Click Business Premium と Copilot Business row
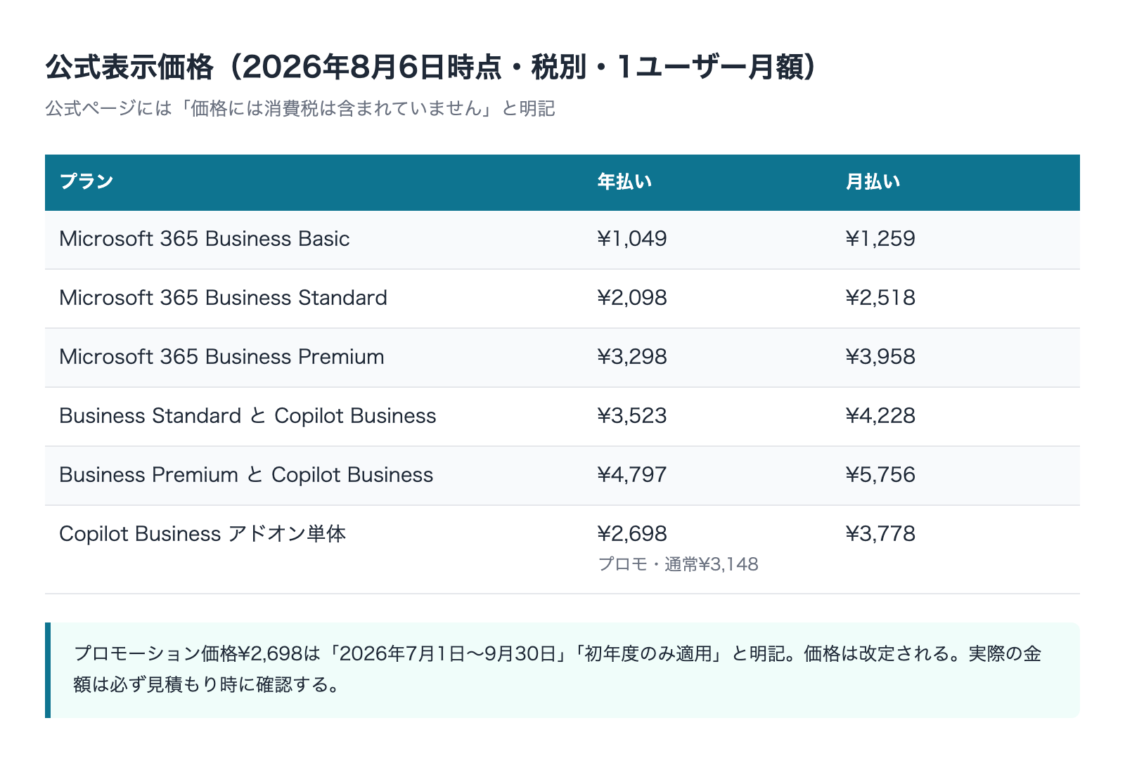This screenshot has height=763, width=1125. tap(562, 476)
